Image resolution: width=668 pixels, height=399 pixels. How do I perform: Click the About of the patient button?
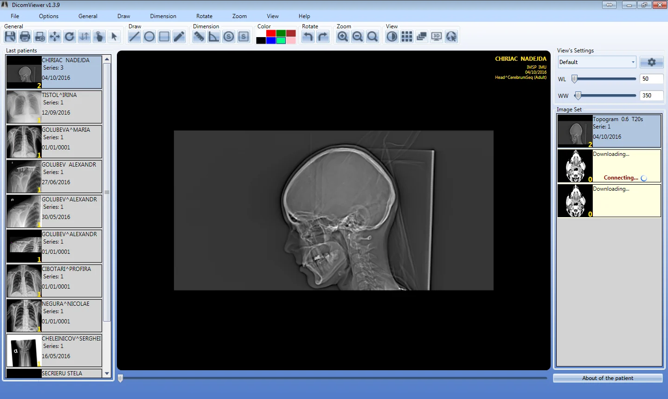608,378
